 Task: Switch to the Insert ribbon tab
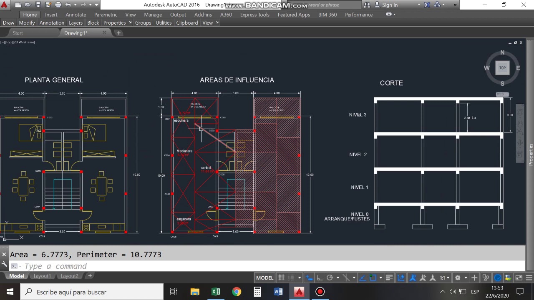click(x=51, y=15)
